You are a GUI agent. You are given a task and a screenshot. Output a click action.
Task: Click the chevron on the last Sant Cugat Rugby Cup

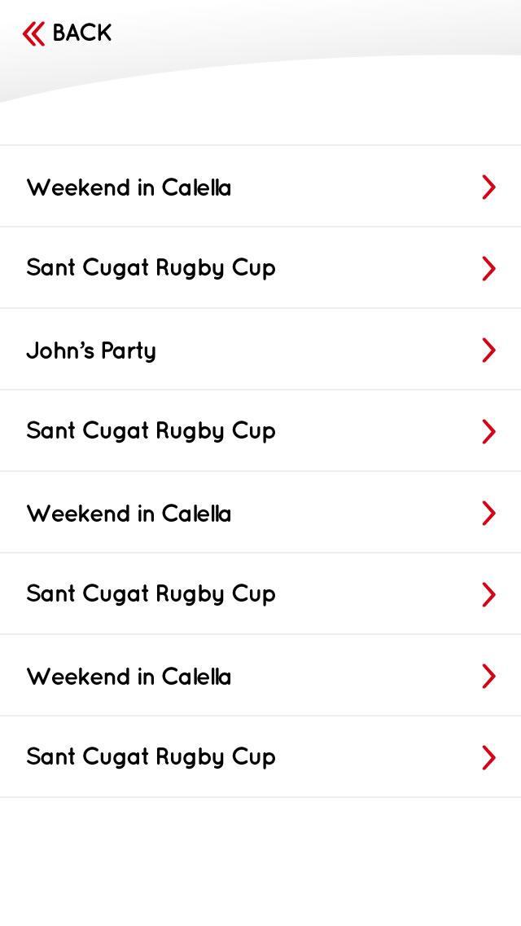pos(488,758)
